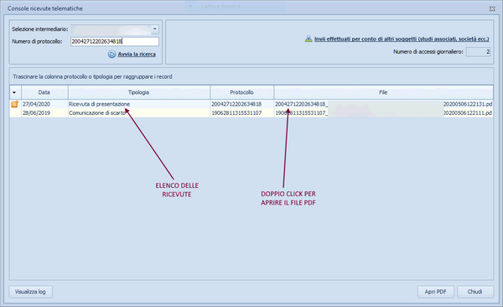This screenshot has width=503, height=307.
Task: Open Invii effettuati per conto di altri soggetti
Action: click(402, 39)
